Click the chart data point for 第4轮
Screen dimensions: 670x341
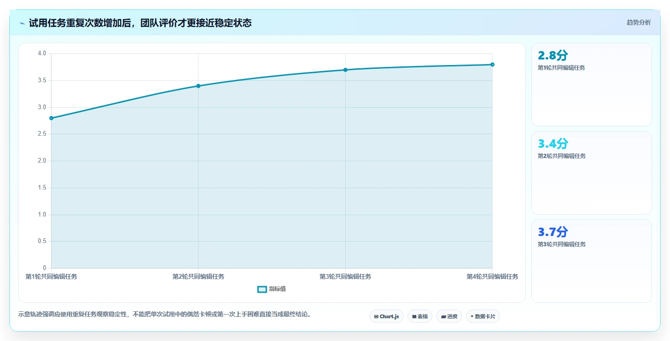point(492,65)
